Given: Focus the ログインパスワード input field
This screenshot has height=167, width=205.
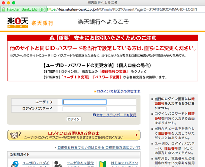Looking at the screenshot, I should pyautogui.click(x=85, y=109).
